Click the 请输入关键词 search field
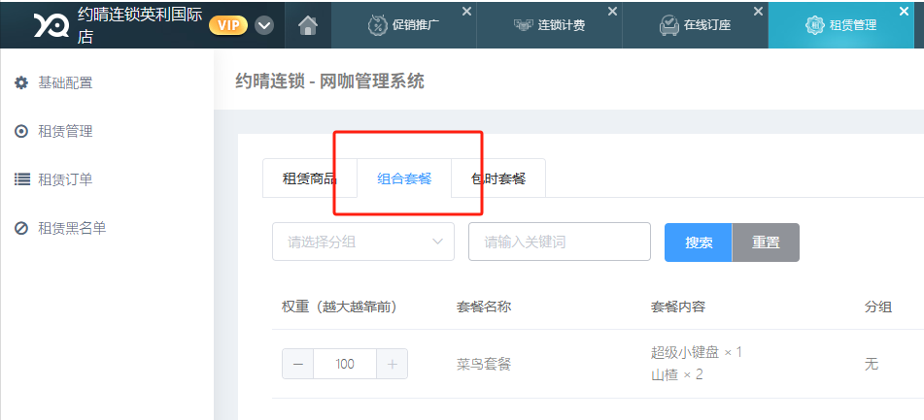Image resolution: width=924 pixels, height=420 pixels. pyautogui.click(x=560, y=242)
